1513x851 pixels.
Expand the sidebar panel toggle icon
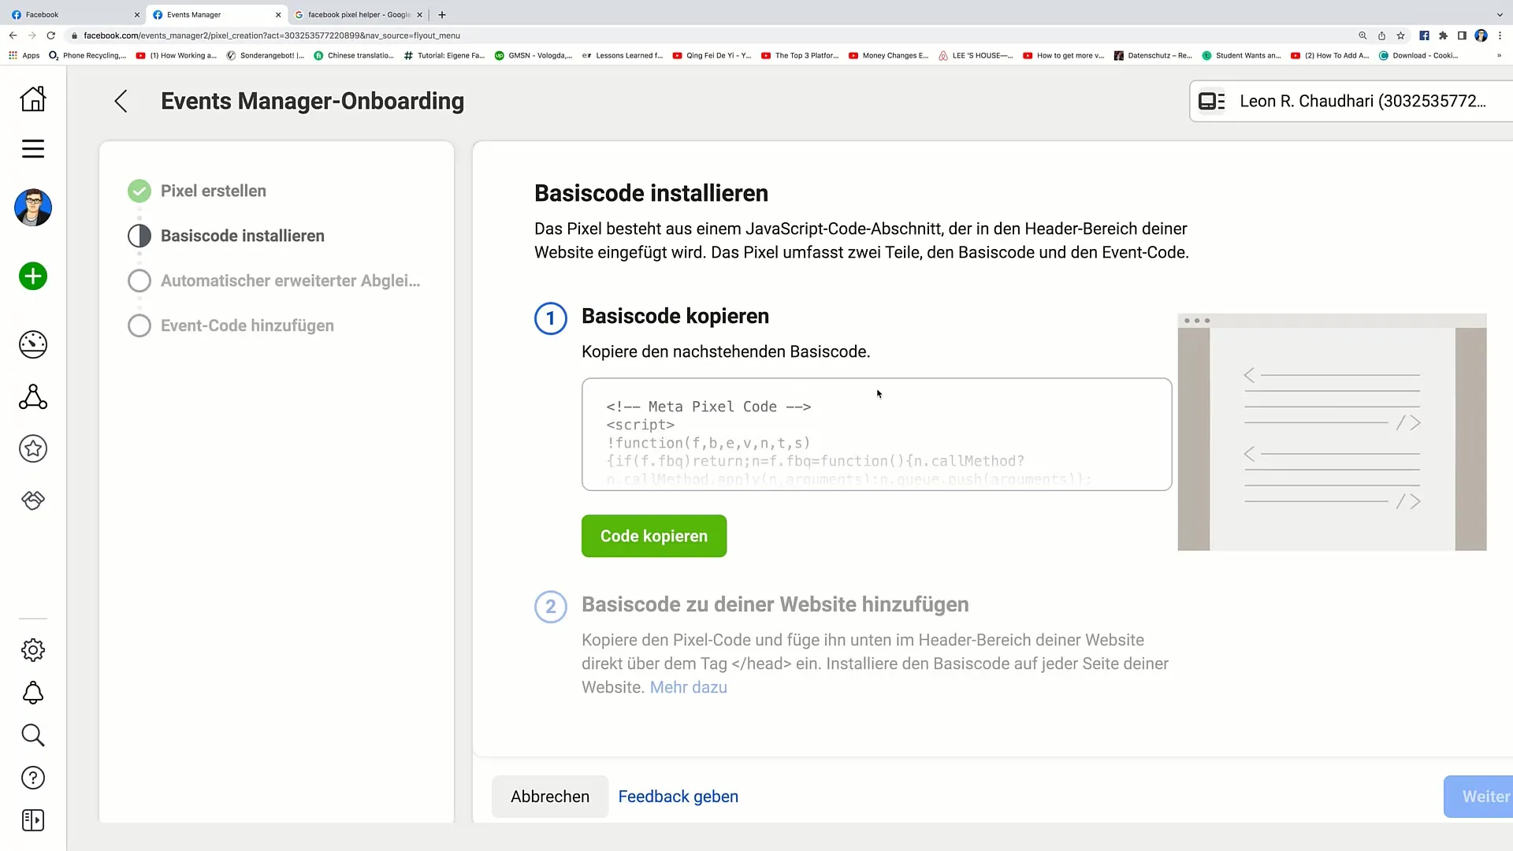[33, 820]
